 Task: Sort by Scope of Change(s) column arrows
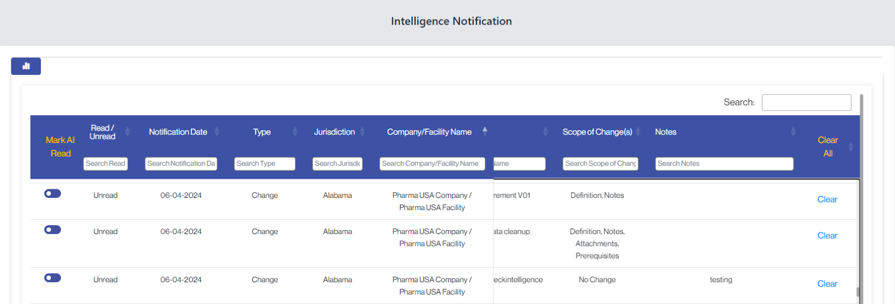click(638, 132)
